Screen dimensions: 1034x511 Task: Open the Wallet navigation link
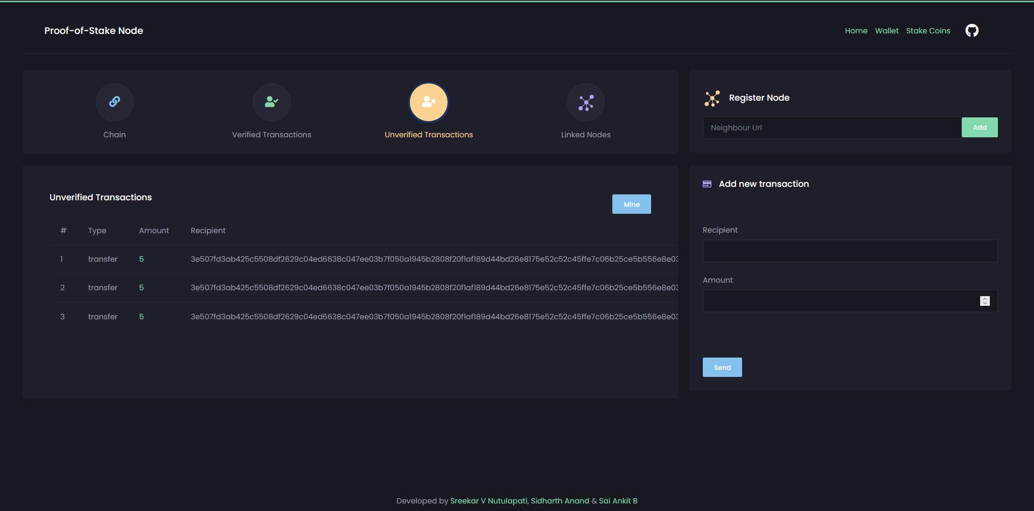click(x=886, y=31)
